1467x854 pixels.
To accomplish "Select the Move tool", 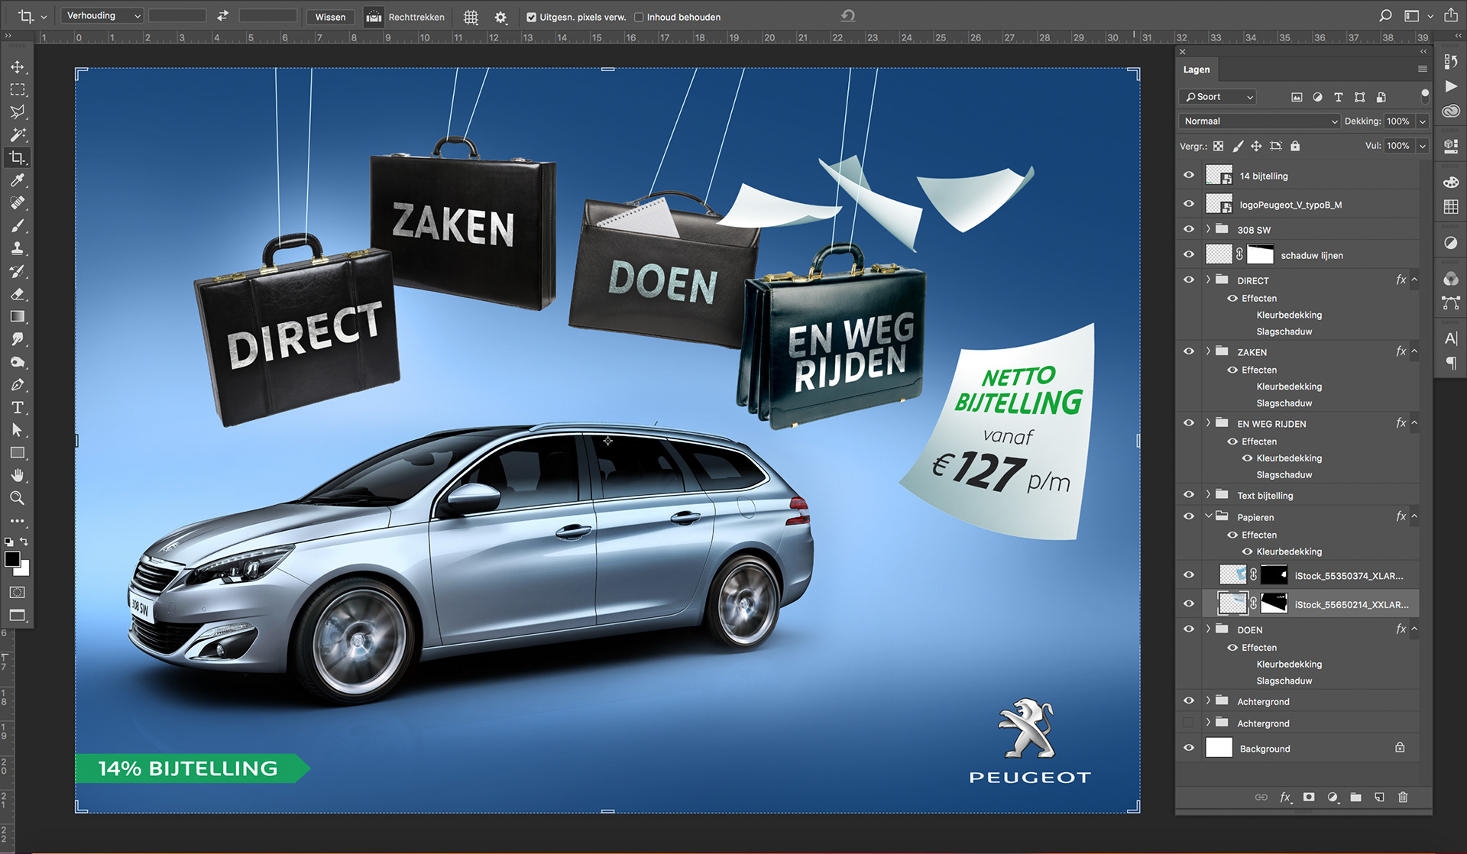I will [17, 67].
